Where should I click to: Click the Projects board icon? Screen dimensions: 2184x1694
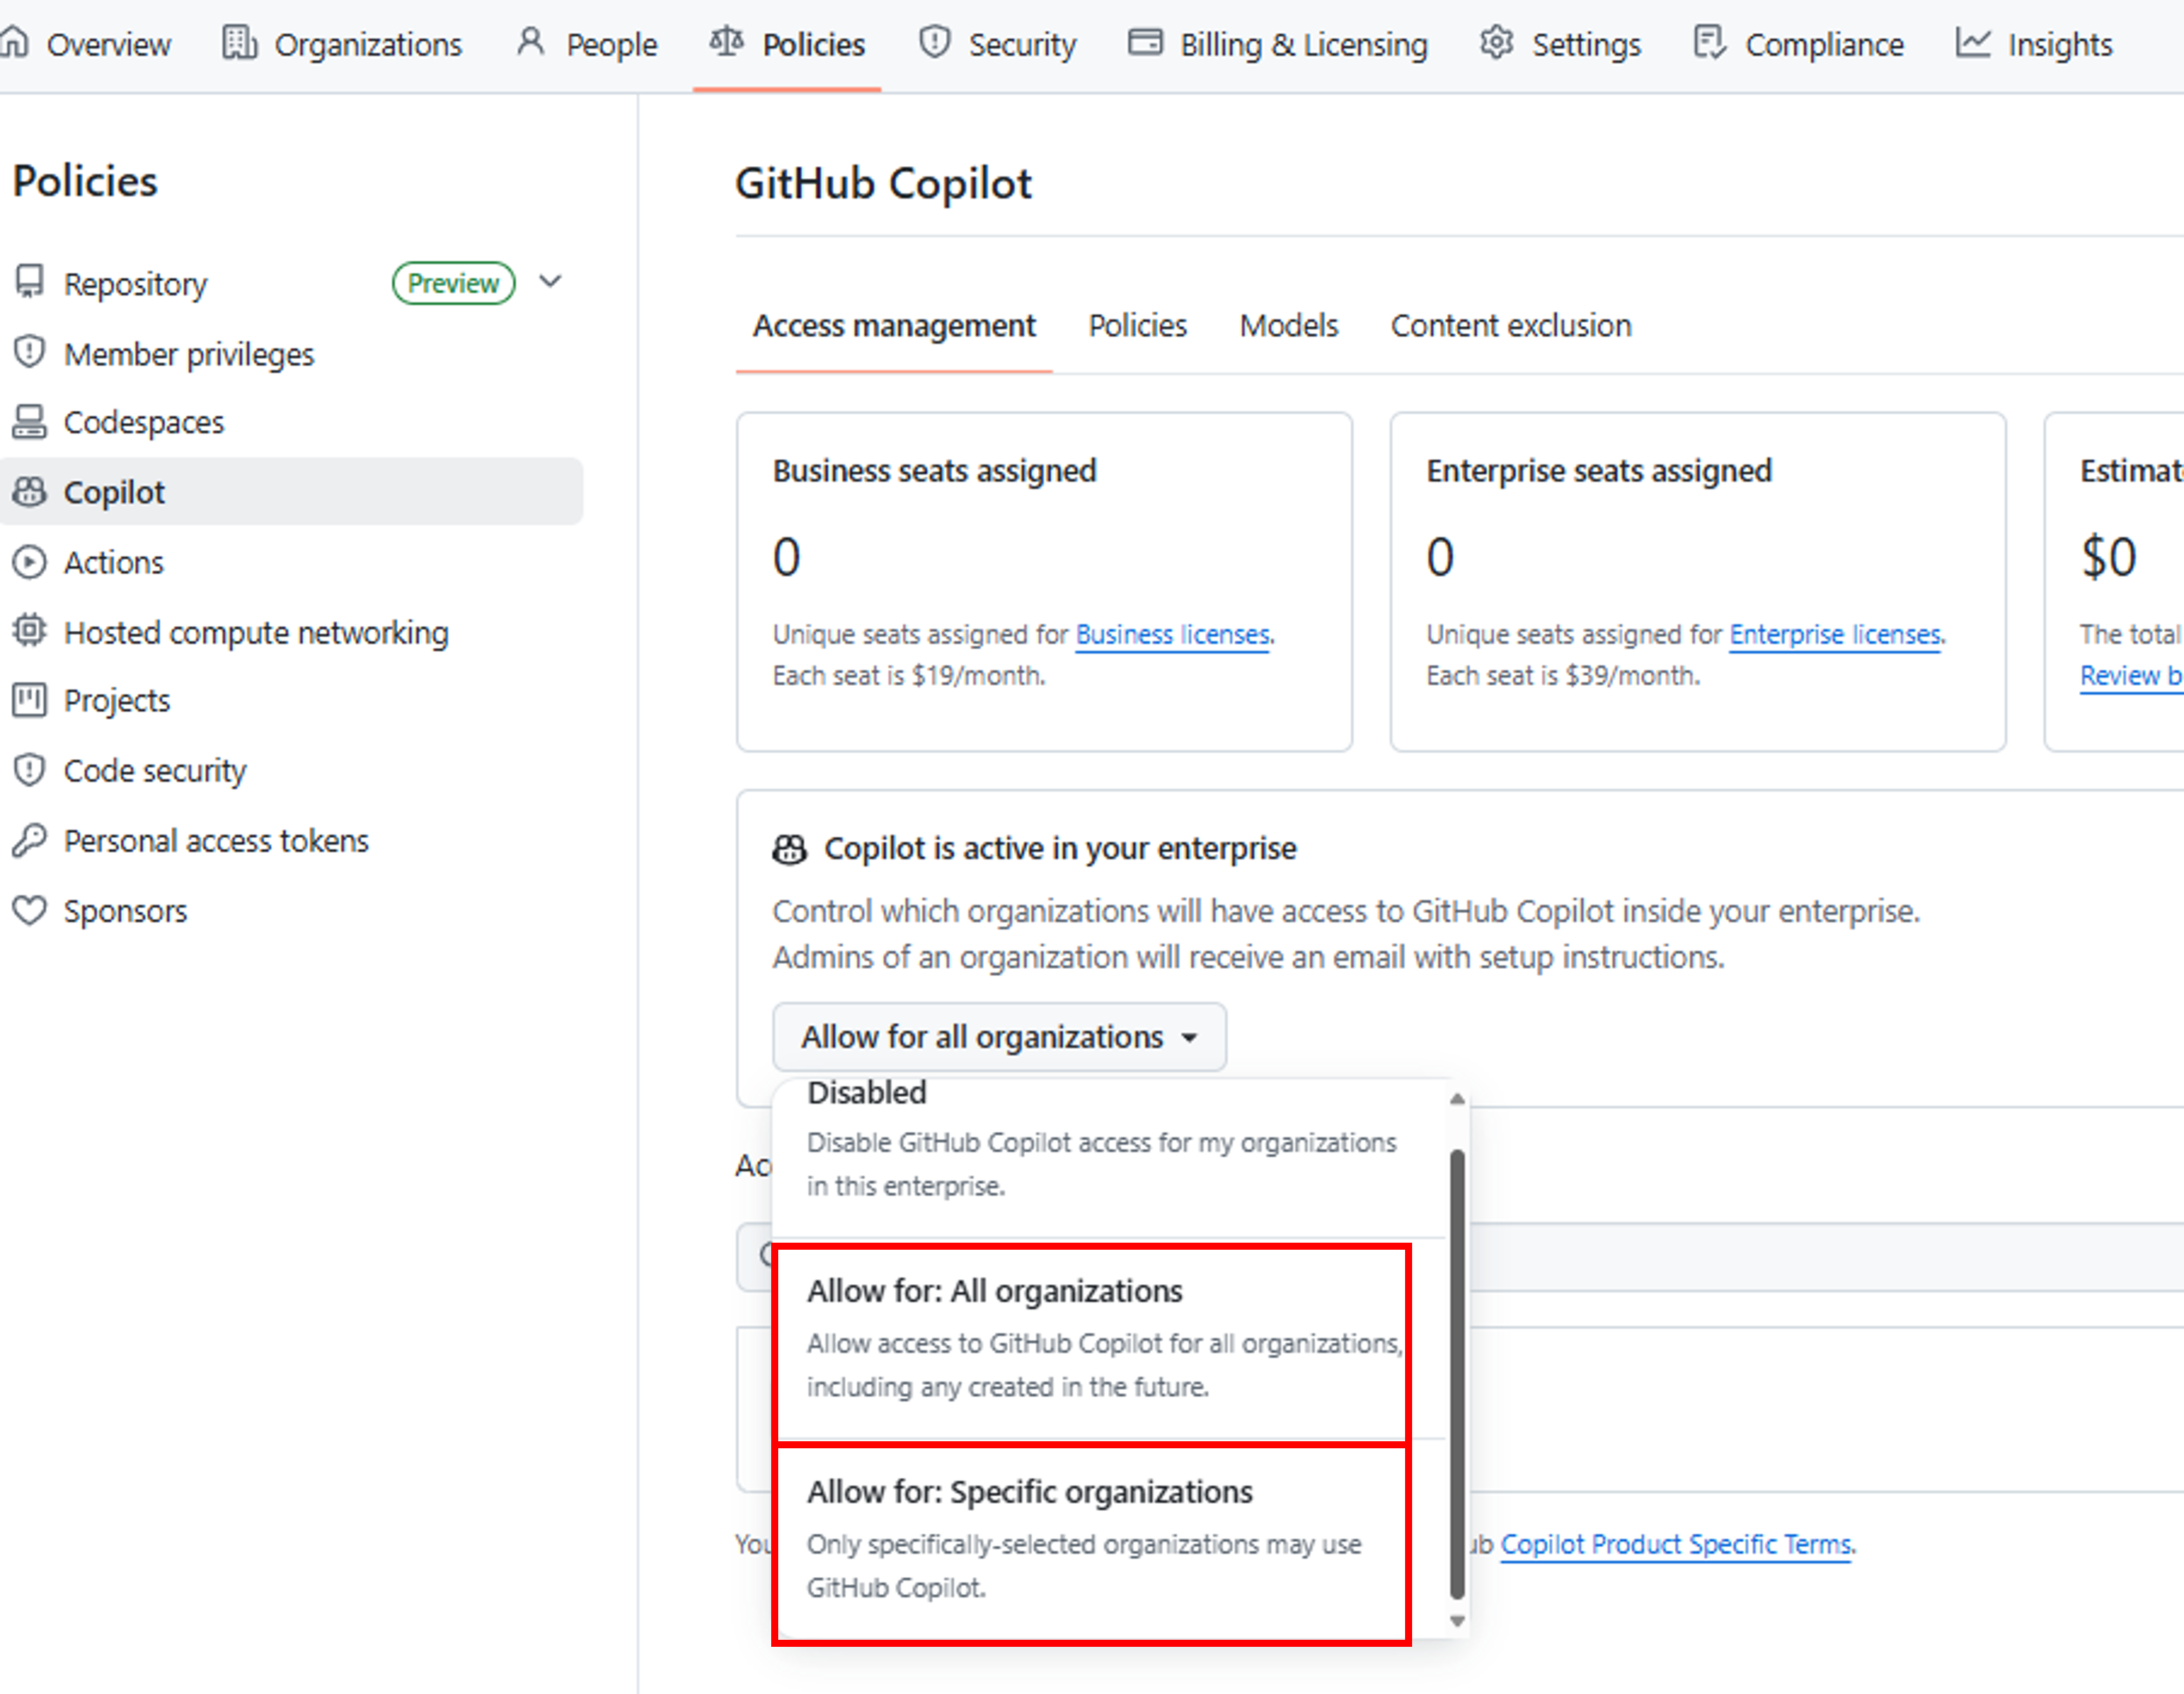(29, 700)
